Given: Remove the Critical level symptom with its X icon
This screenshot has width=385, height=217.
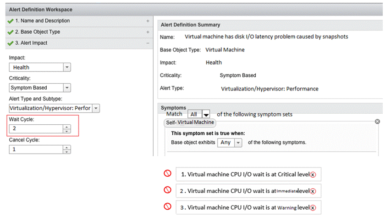Looking at the screenshot, I should (313, 175).
